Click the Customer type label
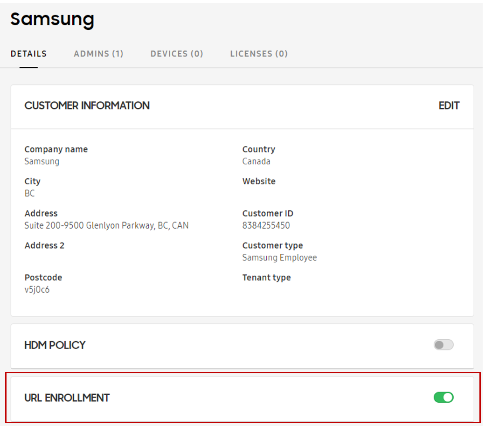The width and height of the screenshot is (485, 426). coord(272,245)
